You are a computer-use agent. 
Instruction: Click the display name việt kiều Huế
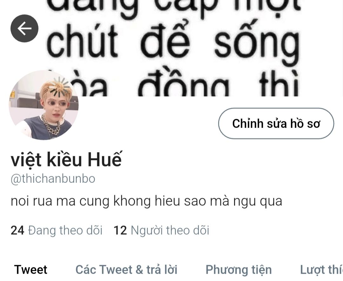point(66,159)
